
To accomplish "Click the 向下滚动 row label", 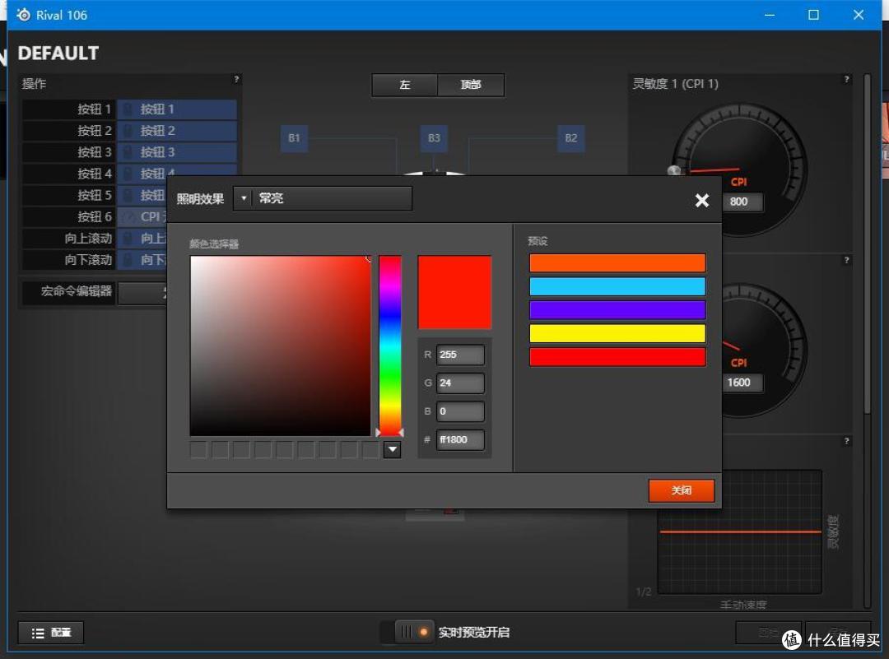I will [x=88, y=260].
